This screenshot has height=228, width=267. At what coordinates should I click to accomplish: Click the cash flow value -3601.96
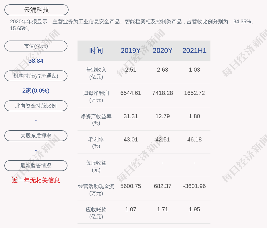point(194,186)
